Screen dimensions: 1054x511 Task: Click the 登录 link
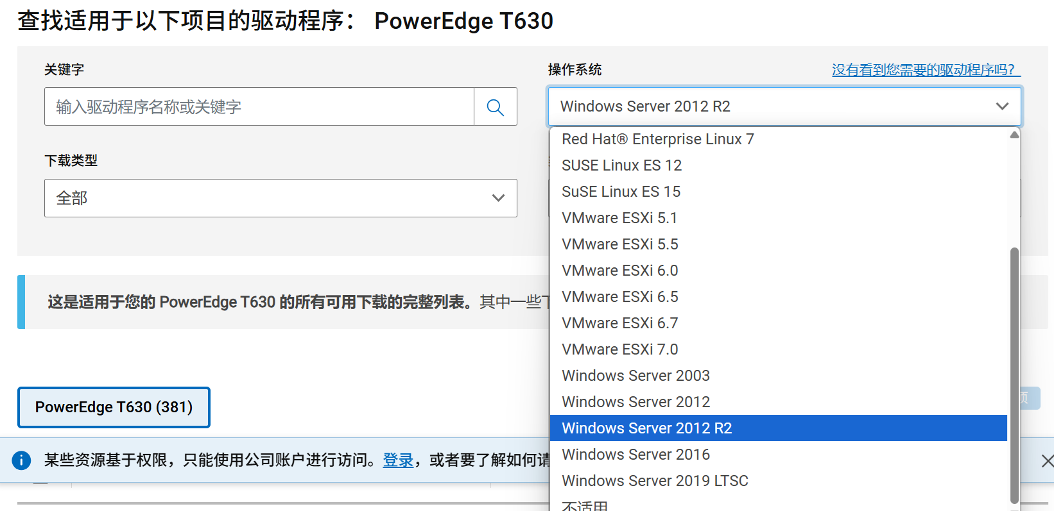(398, 460)
